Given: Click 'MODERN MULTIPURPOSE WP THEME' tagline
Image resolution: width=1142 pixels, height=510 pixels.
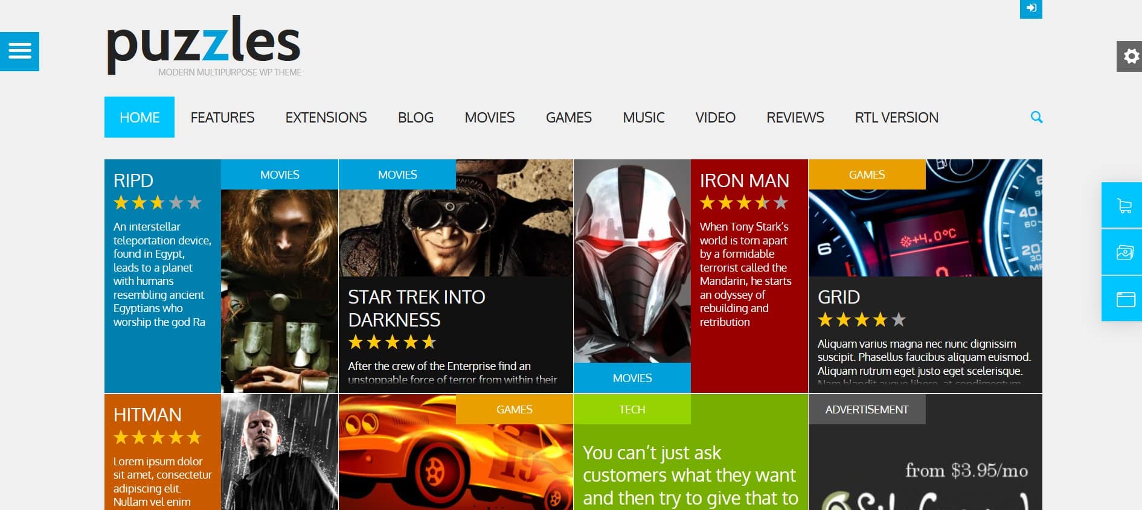Looking at the screenshot, I should (229, 72).
